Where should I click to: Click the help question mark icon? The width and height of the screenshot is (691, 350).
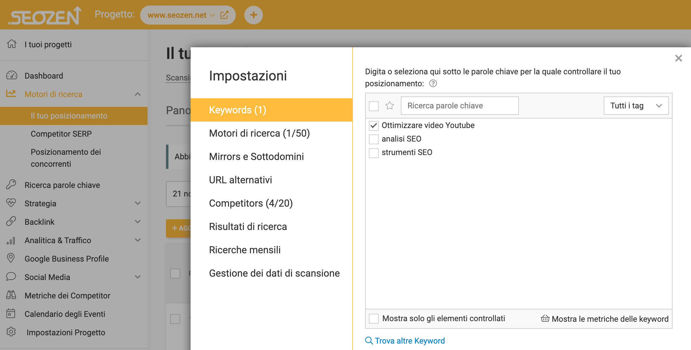click(x=433, y=83)
